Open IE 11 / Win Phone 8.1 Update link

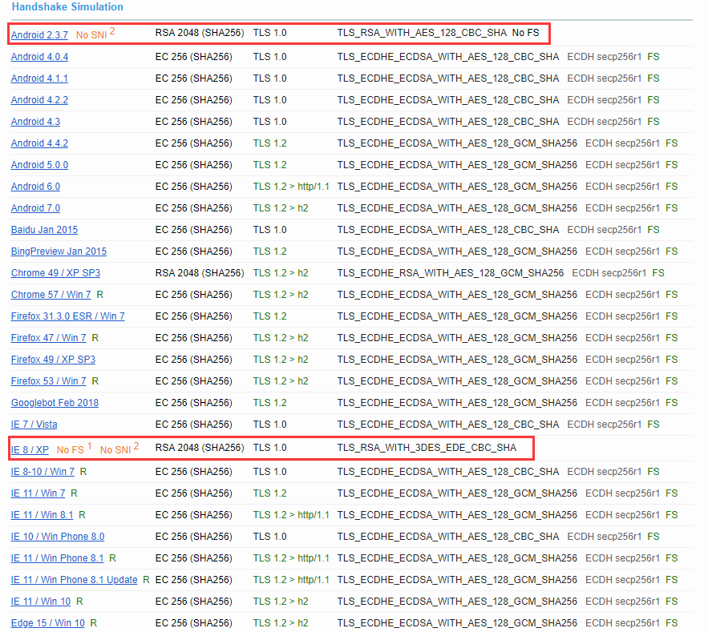(x=75, y=580)
